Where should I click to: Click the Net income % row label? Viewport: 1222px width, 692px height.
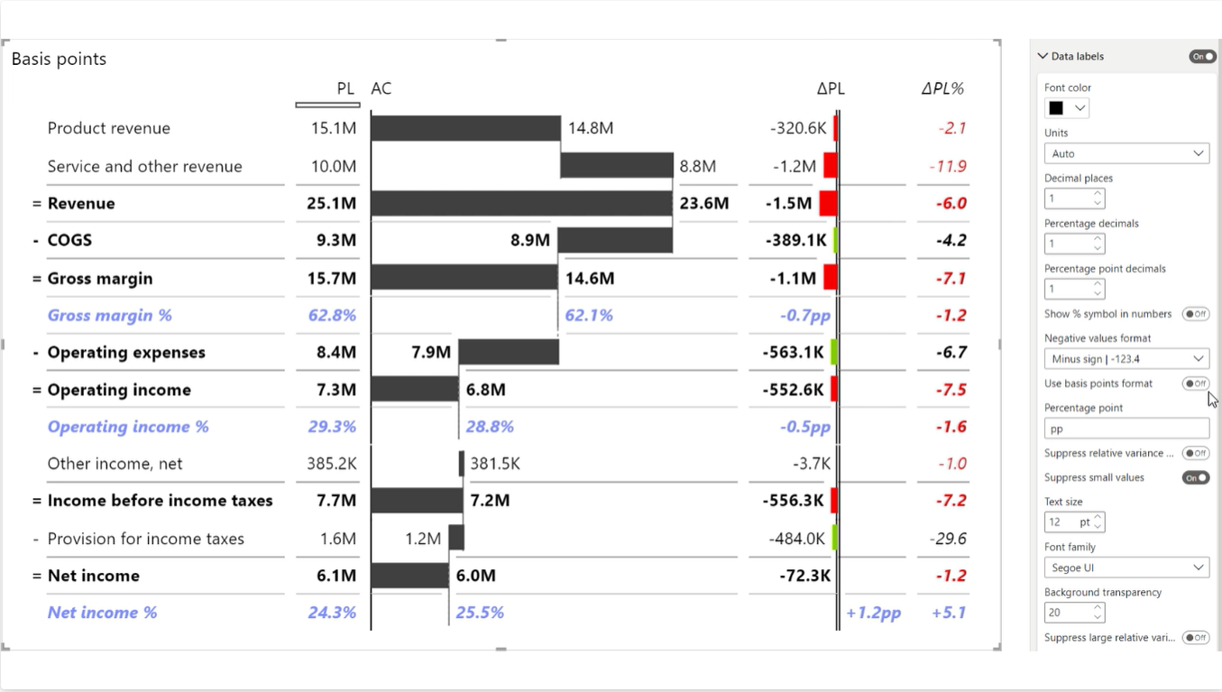[102, 613]
